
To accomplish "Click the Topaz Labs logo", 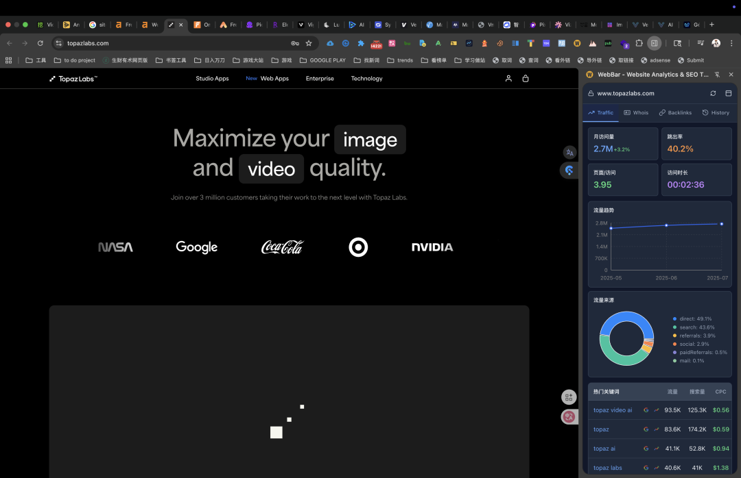I will coord(73,79).
